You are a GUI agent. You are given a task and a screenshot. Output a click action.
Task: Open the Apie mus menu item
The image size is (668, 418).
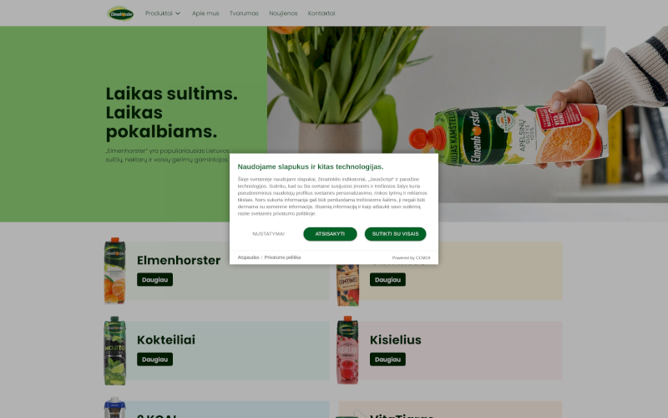[x=205, y=13]
